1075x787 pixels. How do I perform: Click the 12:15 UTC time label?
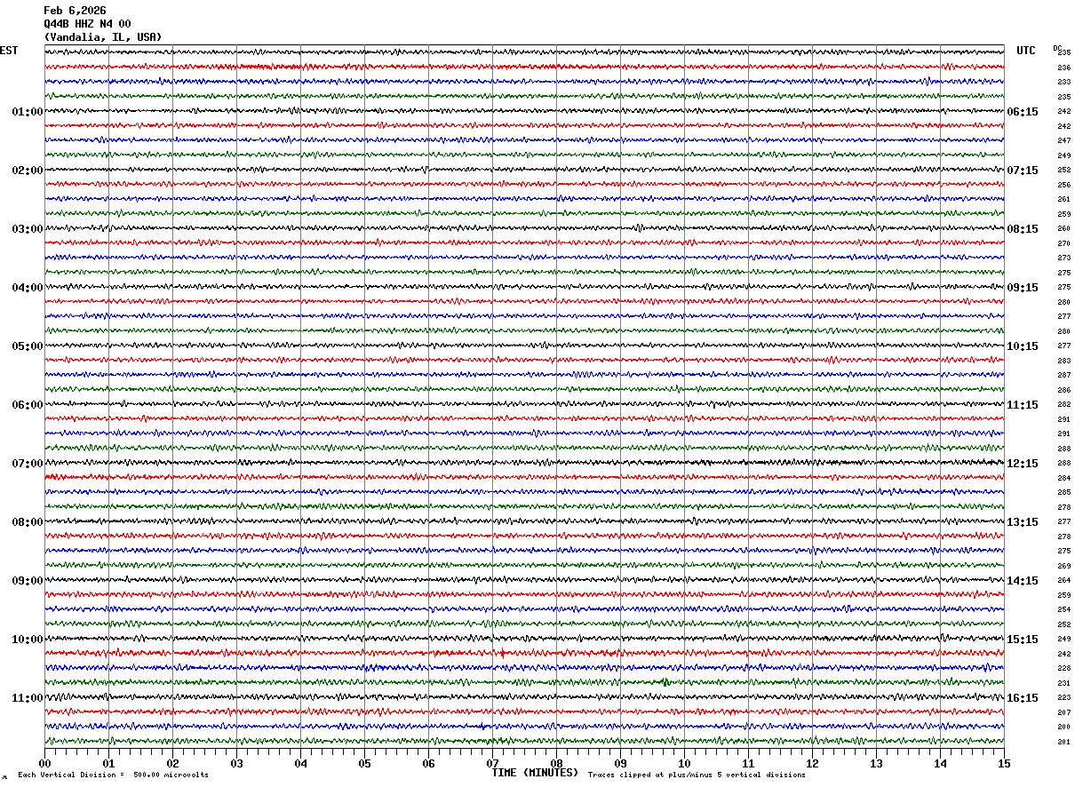coord(1022,464)
